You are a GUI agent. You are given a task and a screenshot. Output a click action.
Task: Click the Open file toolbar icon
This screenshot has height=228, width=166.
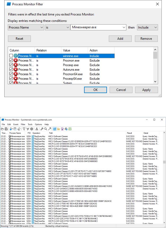[2, 129]
